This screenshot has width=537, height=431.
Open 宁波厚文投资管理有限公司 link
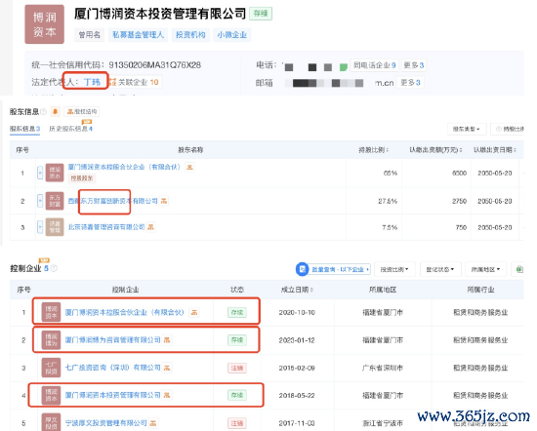pyautogui.click(x=105, y=423)
